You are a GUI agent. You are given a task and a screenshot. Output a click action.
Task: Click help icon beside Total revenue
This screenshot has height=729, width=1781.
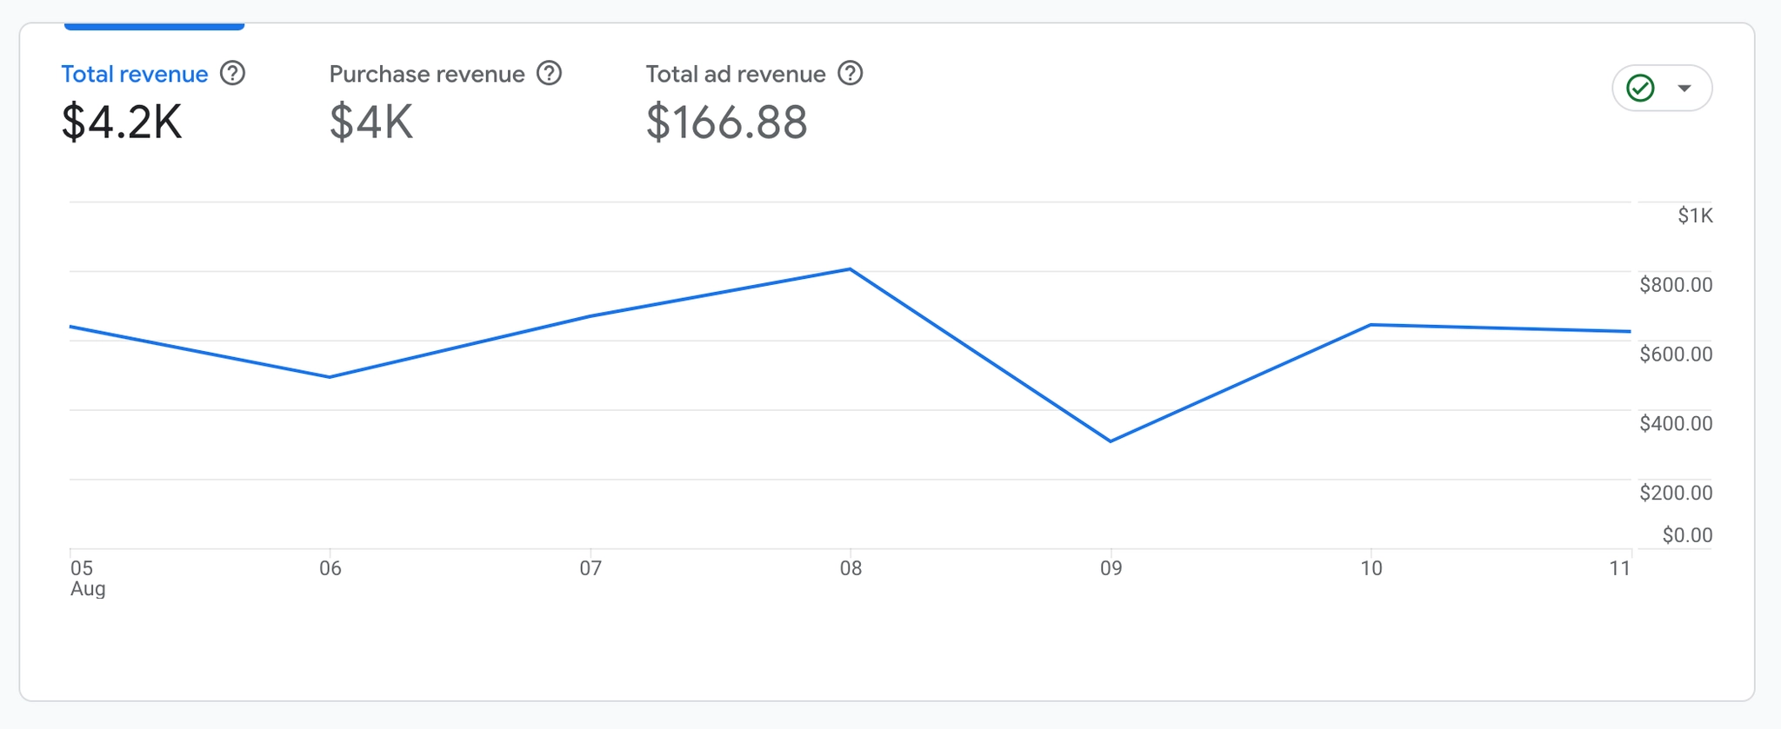pos(232,74)
